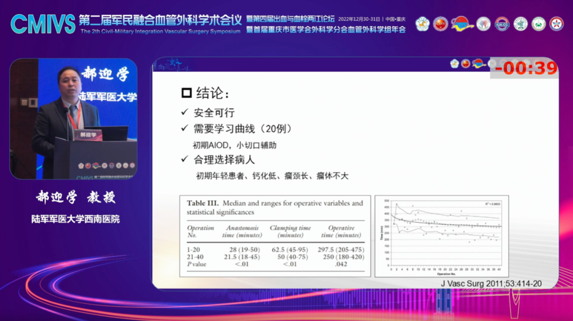The width and height of the screenshot is (573, 321).
Task: Click the Chinese conference title 第二届军民融合血管外科学术会议
Action: click(160, 20)
